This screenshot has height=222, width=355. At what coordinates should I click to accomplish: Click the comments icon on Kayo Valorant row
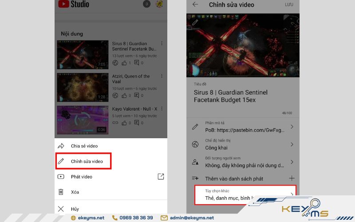click(x=137, y=123)
